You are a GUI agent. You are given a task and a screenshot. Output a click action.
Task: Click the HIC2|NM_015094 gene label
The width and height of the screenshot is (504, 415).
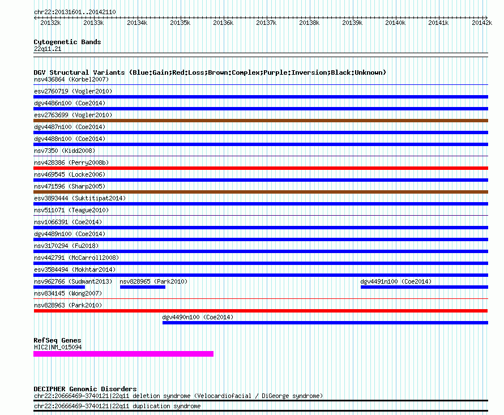[58, 347]
